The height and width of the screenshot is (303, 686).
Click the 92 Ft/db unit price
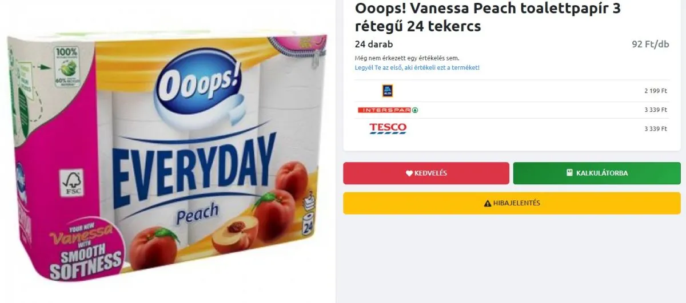tap(650, 45)
